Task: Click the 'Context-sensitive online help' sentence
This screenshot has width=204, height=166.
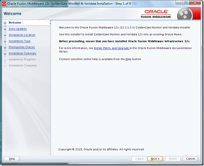Action: (100, 59)
